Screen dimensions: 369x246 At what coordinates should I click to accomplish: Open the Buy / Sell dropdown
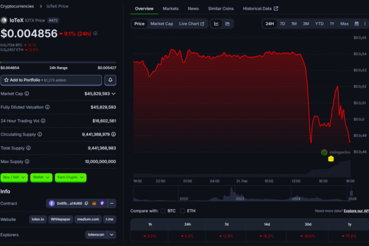[x=13, y=177]
